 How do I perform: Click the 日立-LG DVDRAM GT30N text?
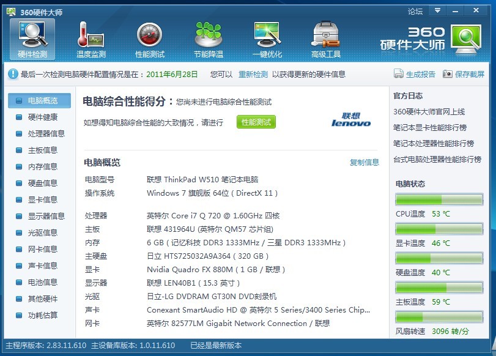(x=212, y=297)
